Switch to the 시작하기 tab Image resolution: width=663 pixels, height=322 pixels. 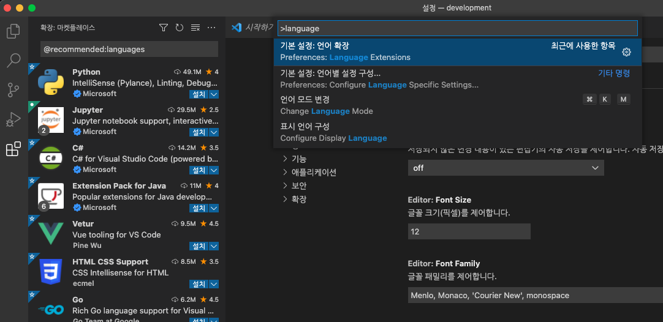coord(252,28)
